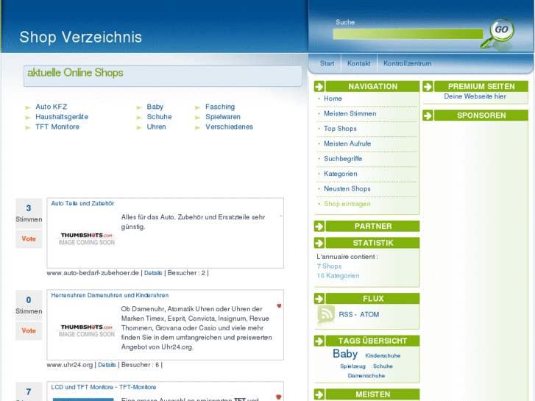Click the arrow icon beside Tags Übersicht header

point(319,341)
